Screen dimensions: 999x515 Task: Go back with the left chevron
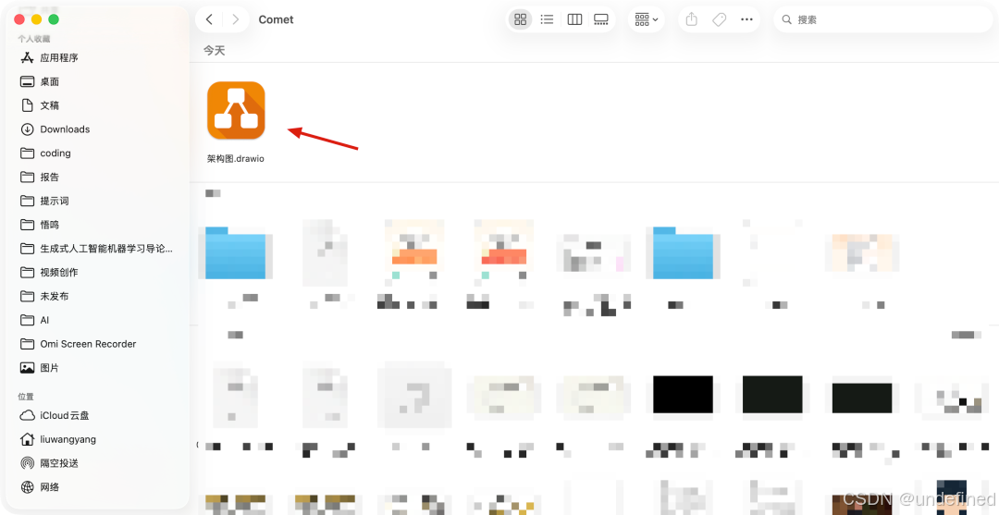tap(209, 19)
